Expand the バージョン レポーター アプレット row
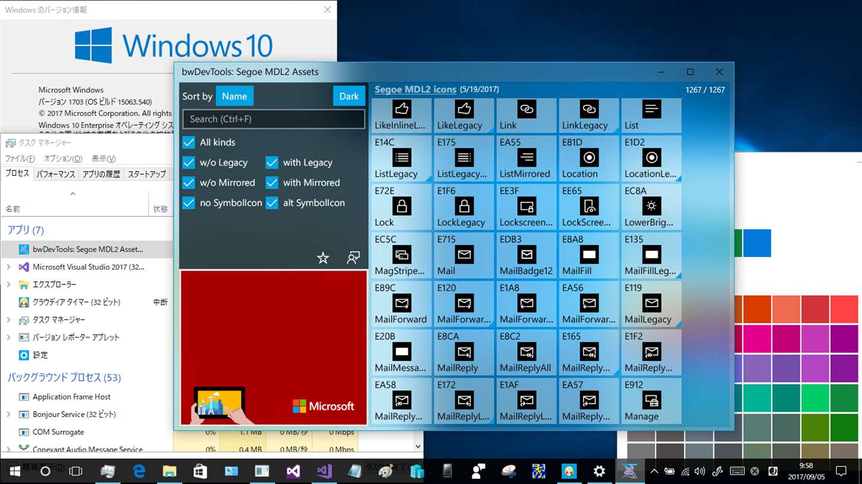Viewport: 862px width, 484px height. pos(8,337)
